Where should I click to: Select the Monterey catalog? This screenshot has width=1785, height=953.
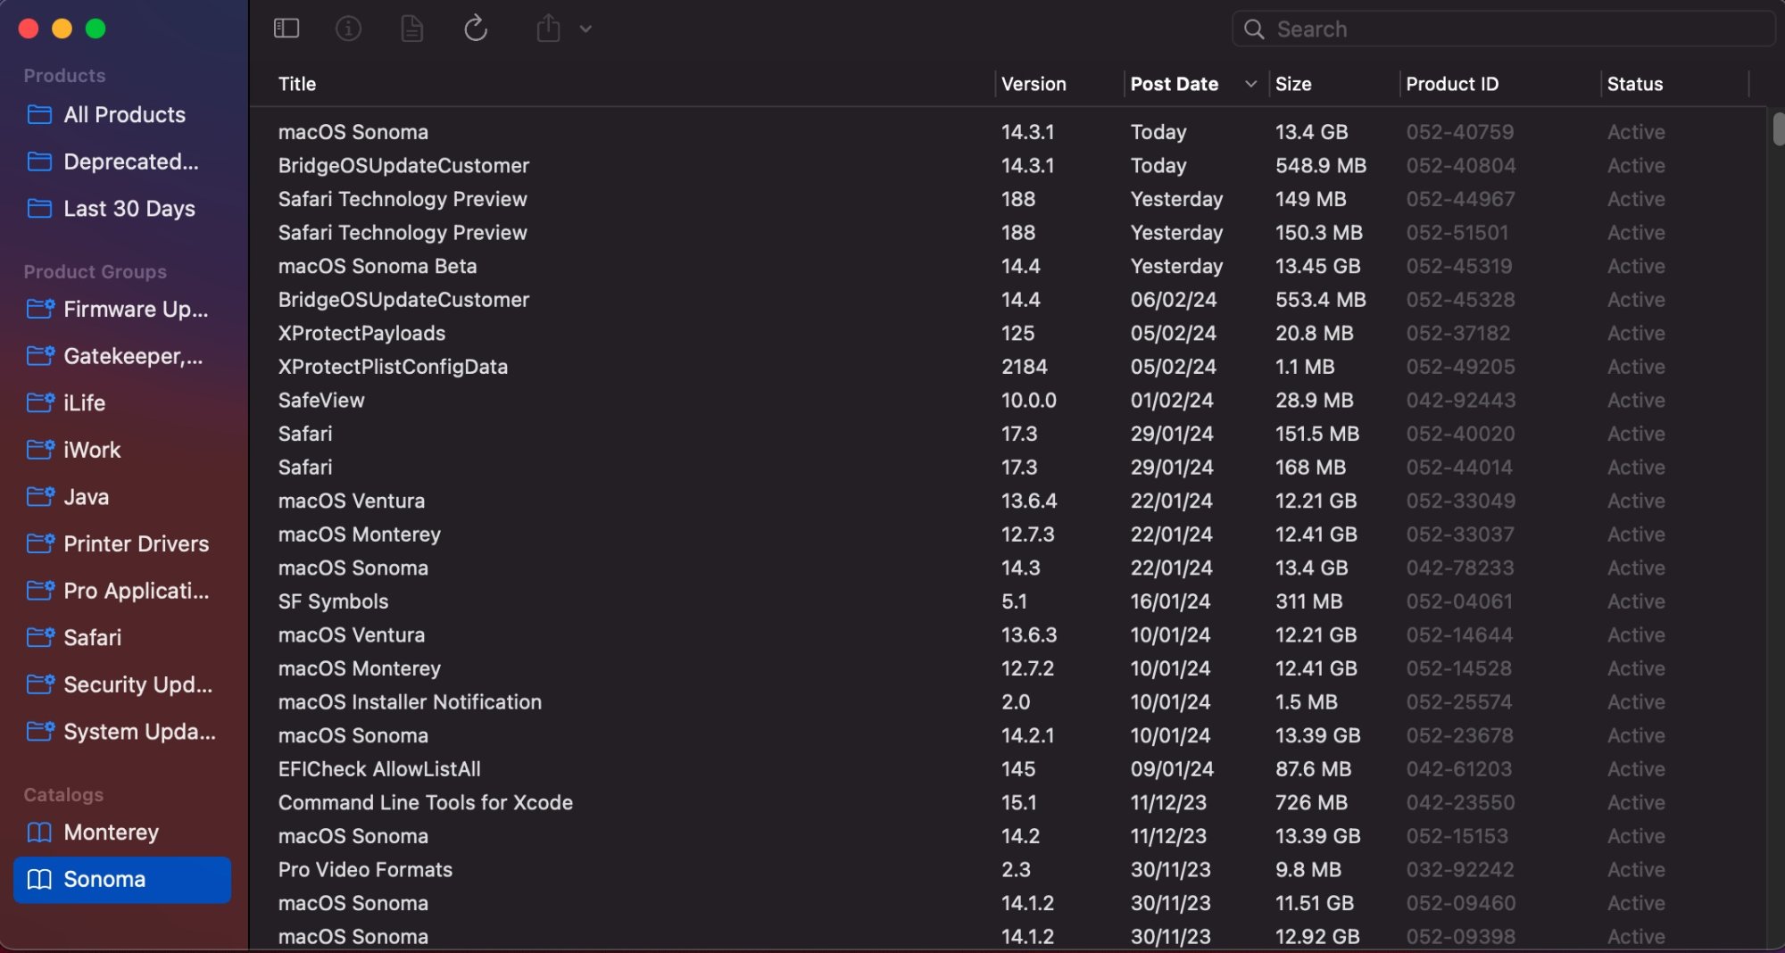coord(122,832)
